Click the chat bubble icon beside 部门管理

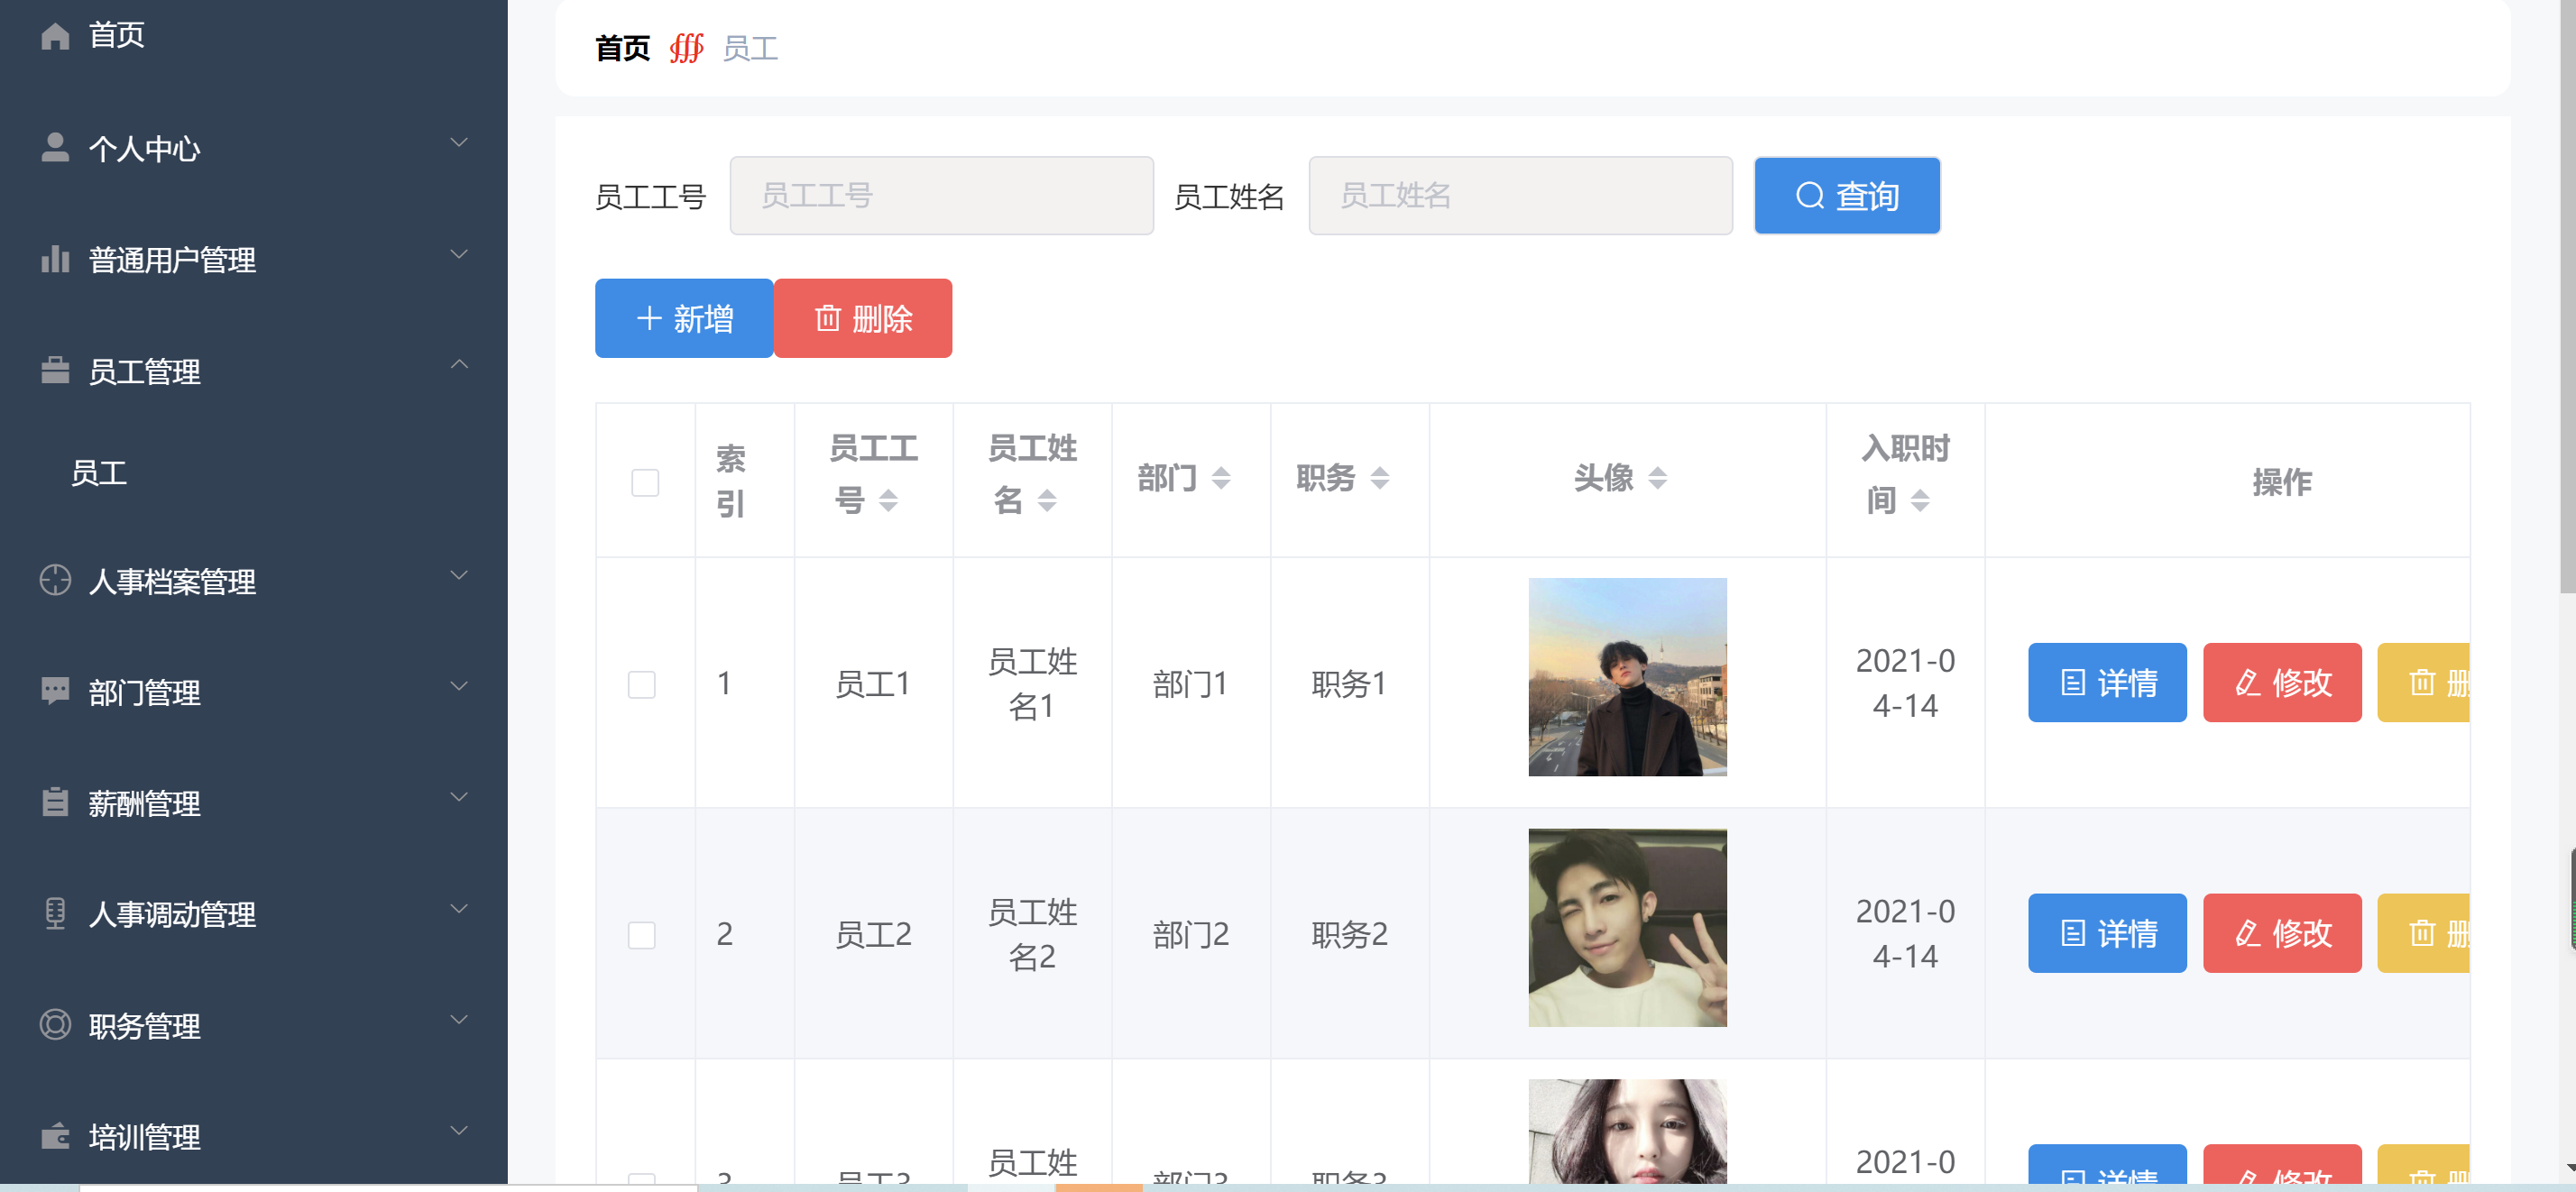click(x=55, y=691)
